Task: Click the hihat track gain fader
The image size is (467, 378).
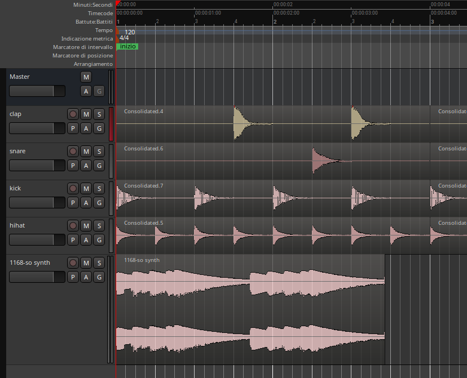Action: [37, 240]
